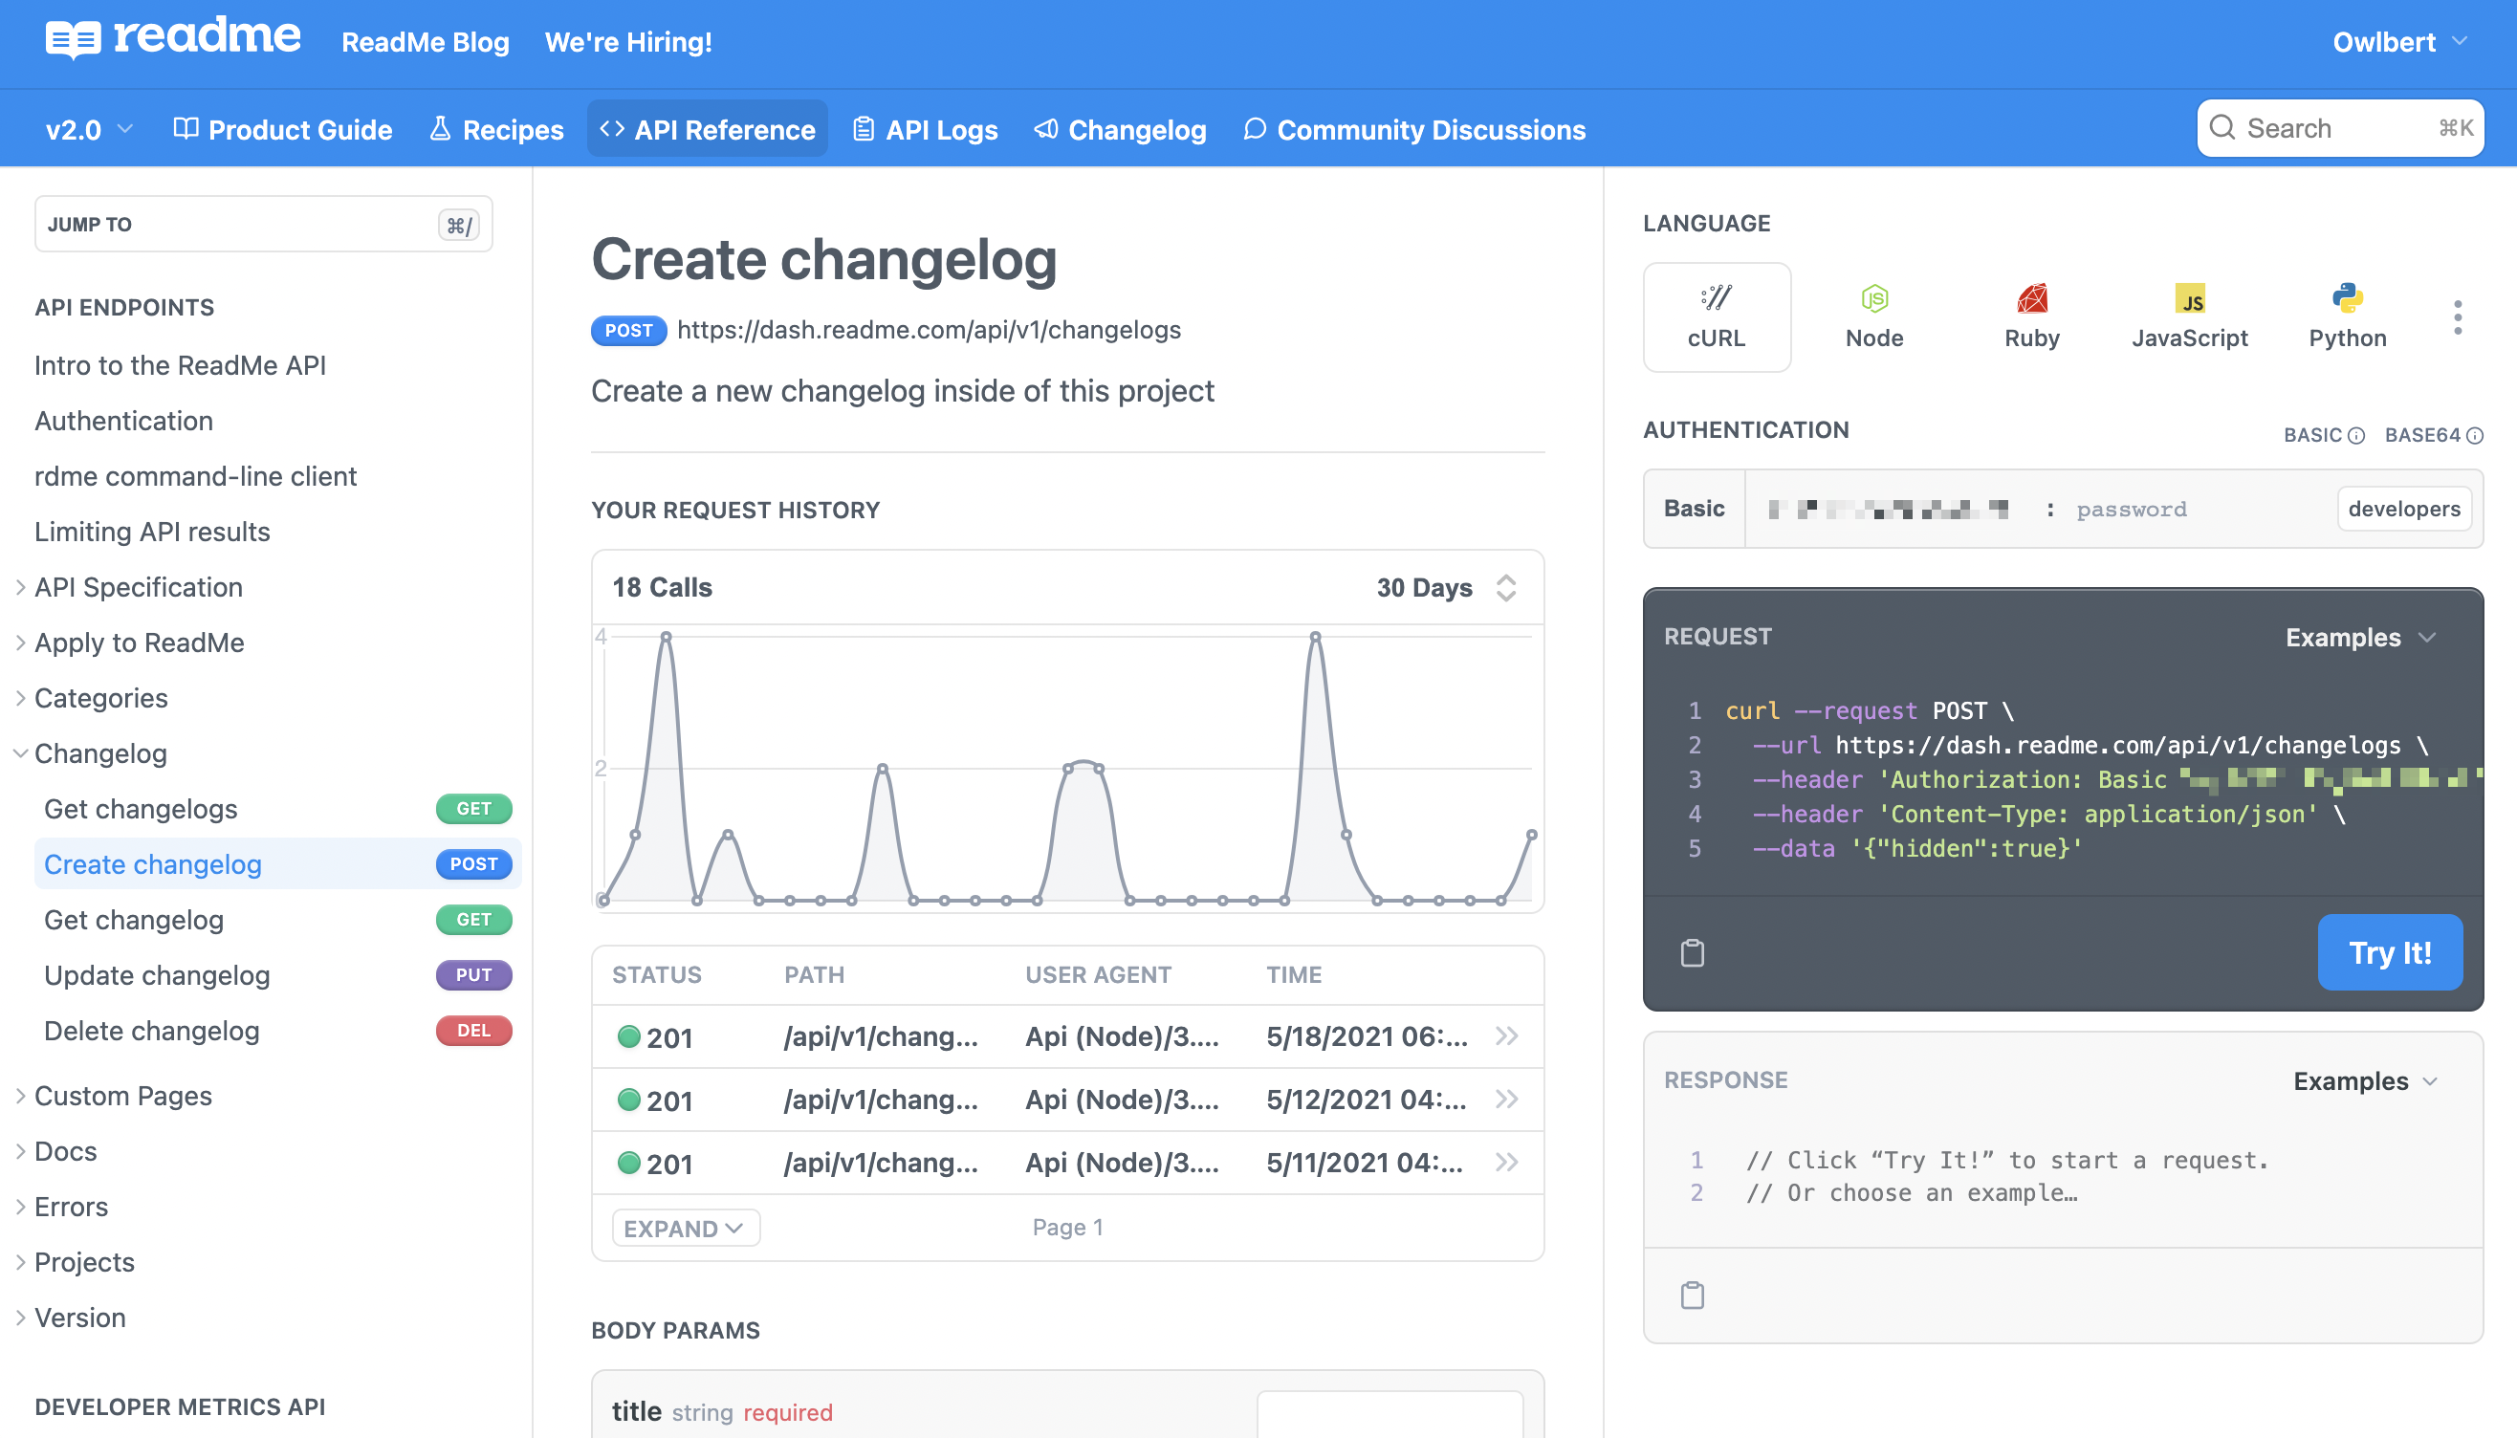Copy request code with clipboard icon
2517x1438 pixels.
(x=1692, y=953)
